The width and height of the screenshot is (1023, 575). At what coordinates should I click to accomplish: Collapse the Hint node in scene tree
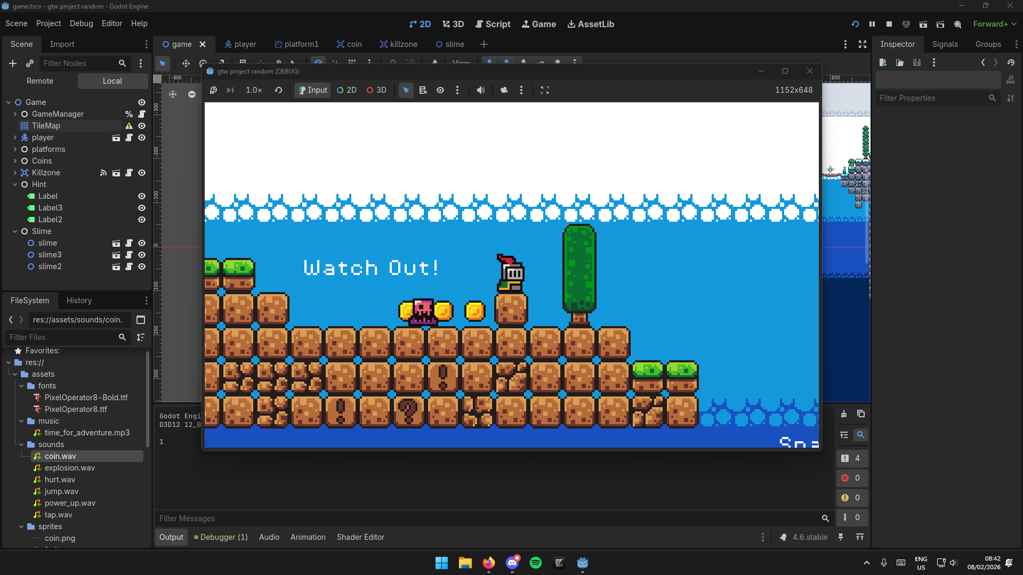click(15, 184)
